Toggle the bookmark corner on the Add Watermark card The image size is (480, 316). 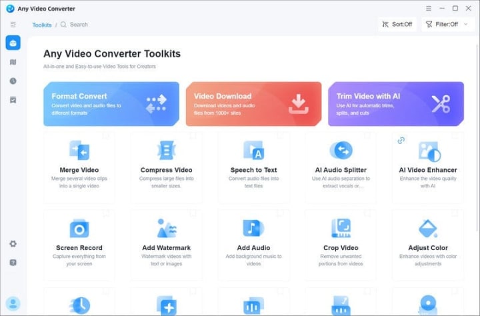point(193,213)
